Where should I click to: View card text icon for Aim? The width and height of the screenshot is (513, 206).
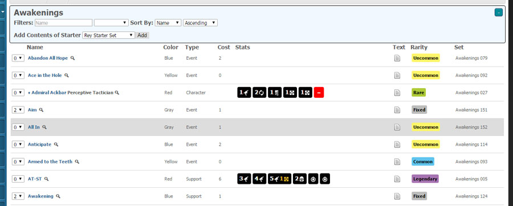[397, 110]
